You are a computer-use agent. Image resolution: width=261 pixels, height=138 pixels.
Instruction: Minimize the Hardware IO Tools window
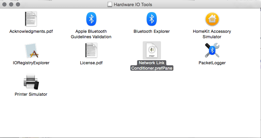click(x=11, y=4)
